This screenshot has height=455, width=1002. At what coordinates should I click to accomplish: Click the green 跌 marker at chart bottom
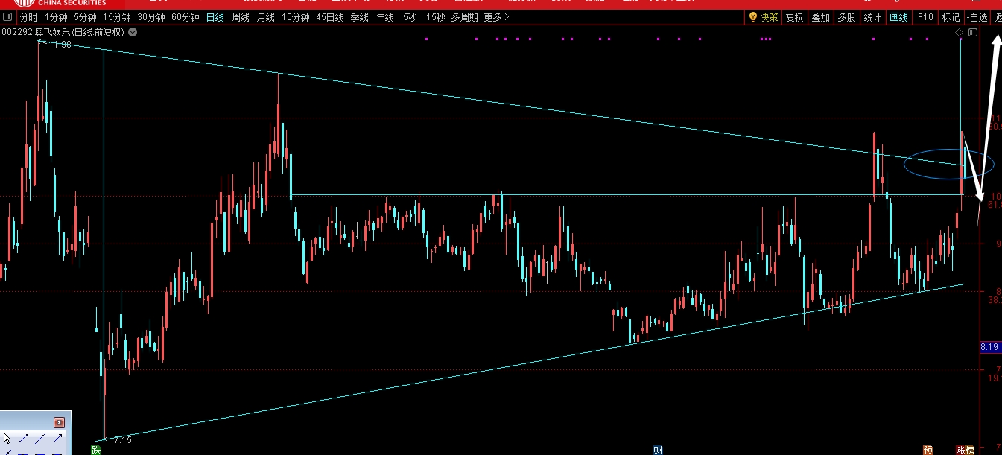[x=95, y=450]
